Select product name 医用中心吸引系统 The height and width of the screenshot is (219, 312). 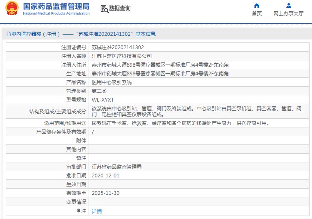click(x=111, y=82)
